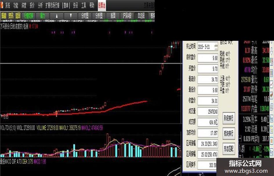Viewport: 274px width, 176px height.
Task: Click the 跌停 quote row
Action: tap(260, 89)
